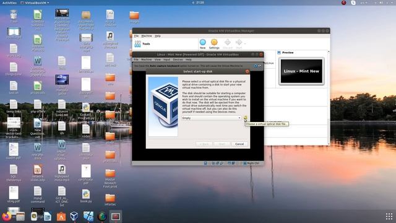Open the slt4g.pdf file on the desktop
This screenshot has height=223, width=396.
click(14, 195)
